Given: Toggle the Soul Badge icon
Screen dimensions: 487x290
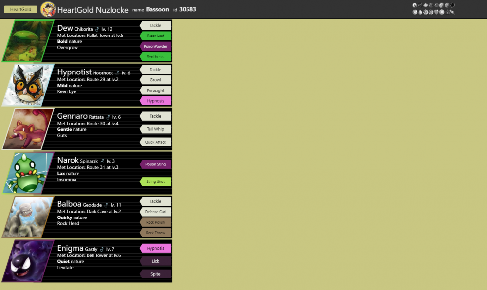Looking at the screenshot, I should point(436,11).
